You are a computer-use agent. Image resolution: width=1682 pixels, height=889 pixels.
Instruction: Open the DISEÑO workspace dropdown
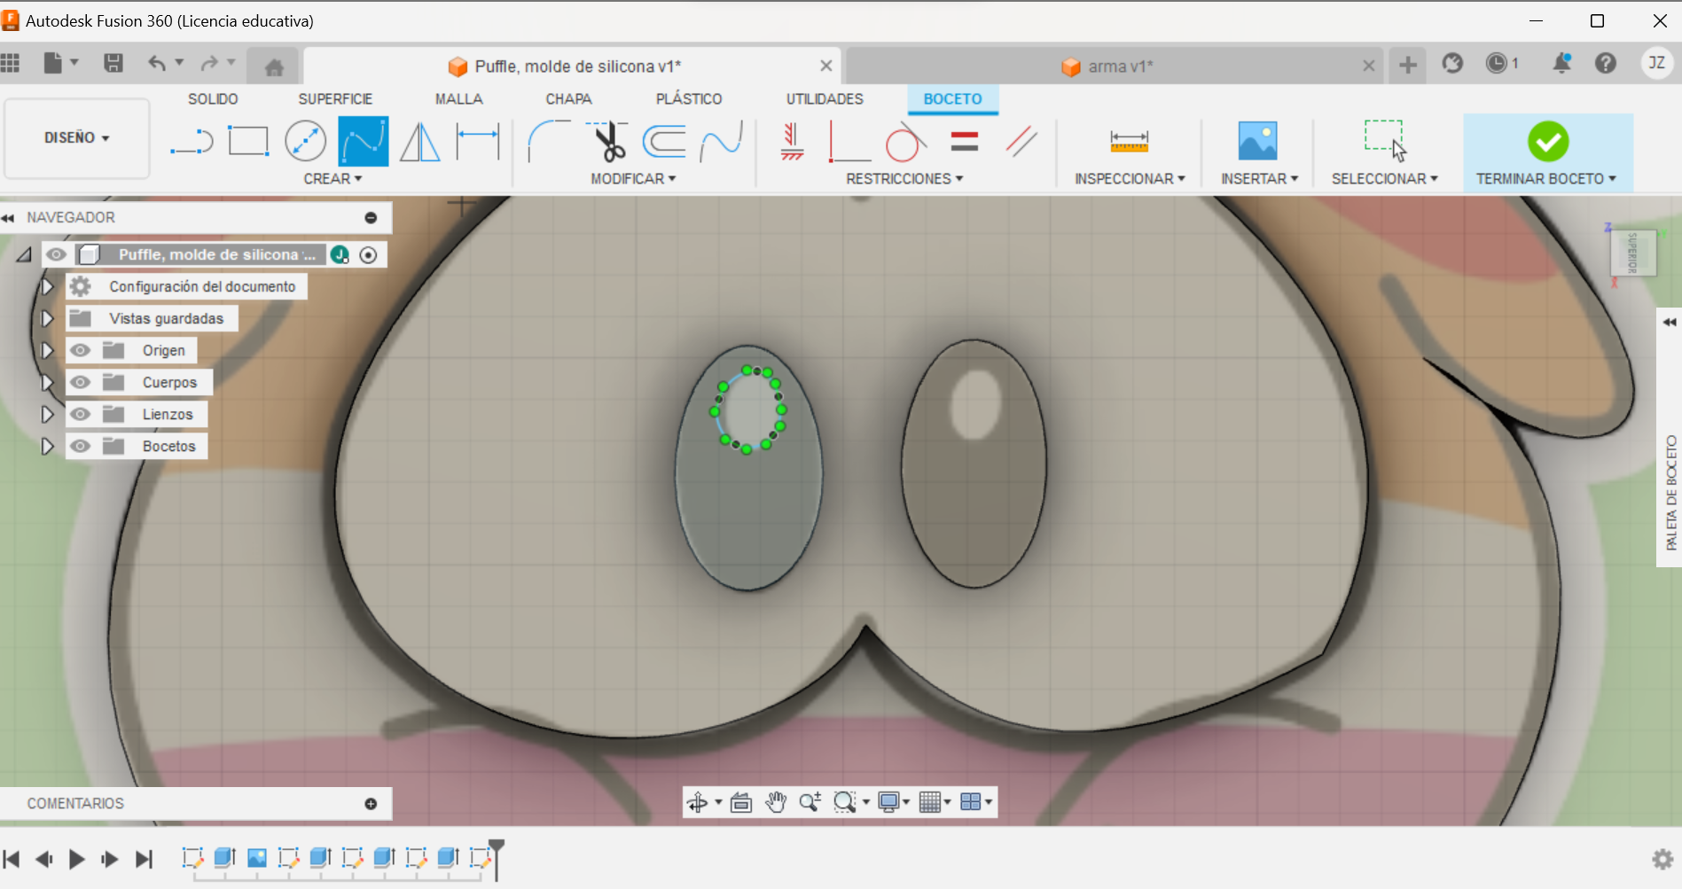point(77,138)
